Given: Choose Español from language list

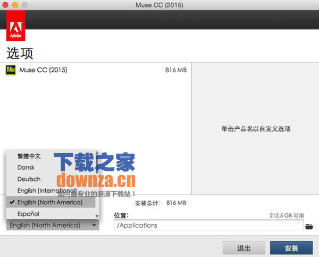Looking at the screenshot, I should click(x=28, y=214).
